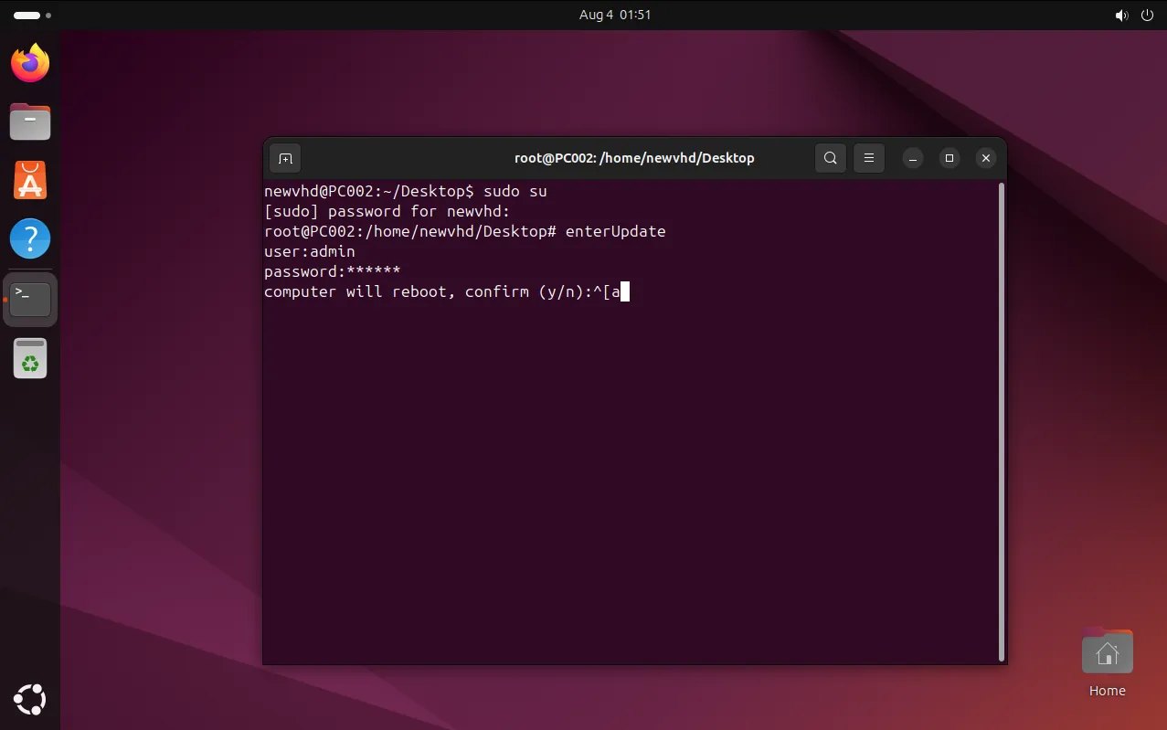1167x730 pixels.
Task: Click the volume icon in top bar
Action: [1122, 16]
